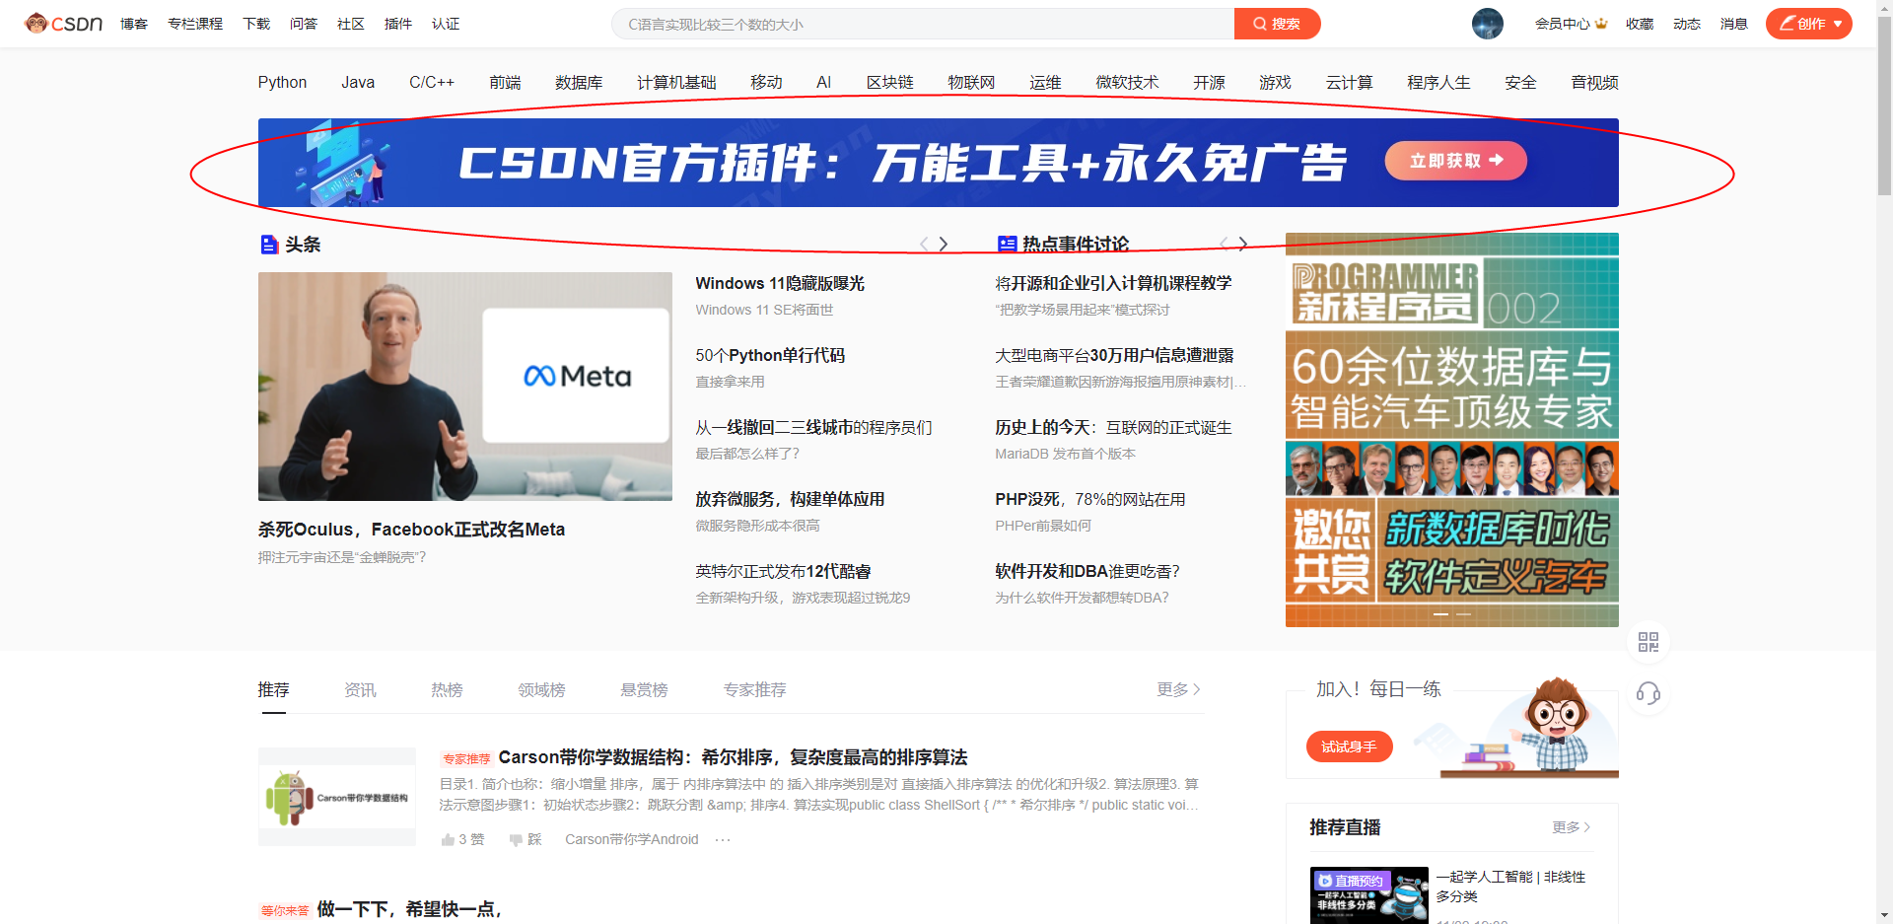Screen dimensions: 1893x924
Task: Open 专栏课程 in top navigation
Action: [195, 24]
